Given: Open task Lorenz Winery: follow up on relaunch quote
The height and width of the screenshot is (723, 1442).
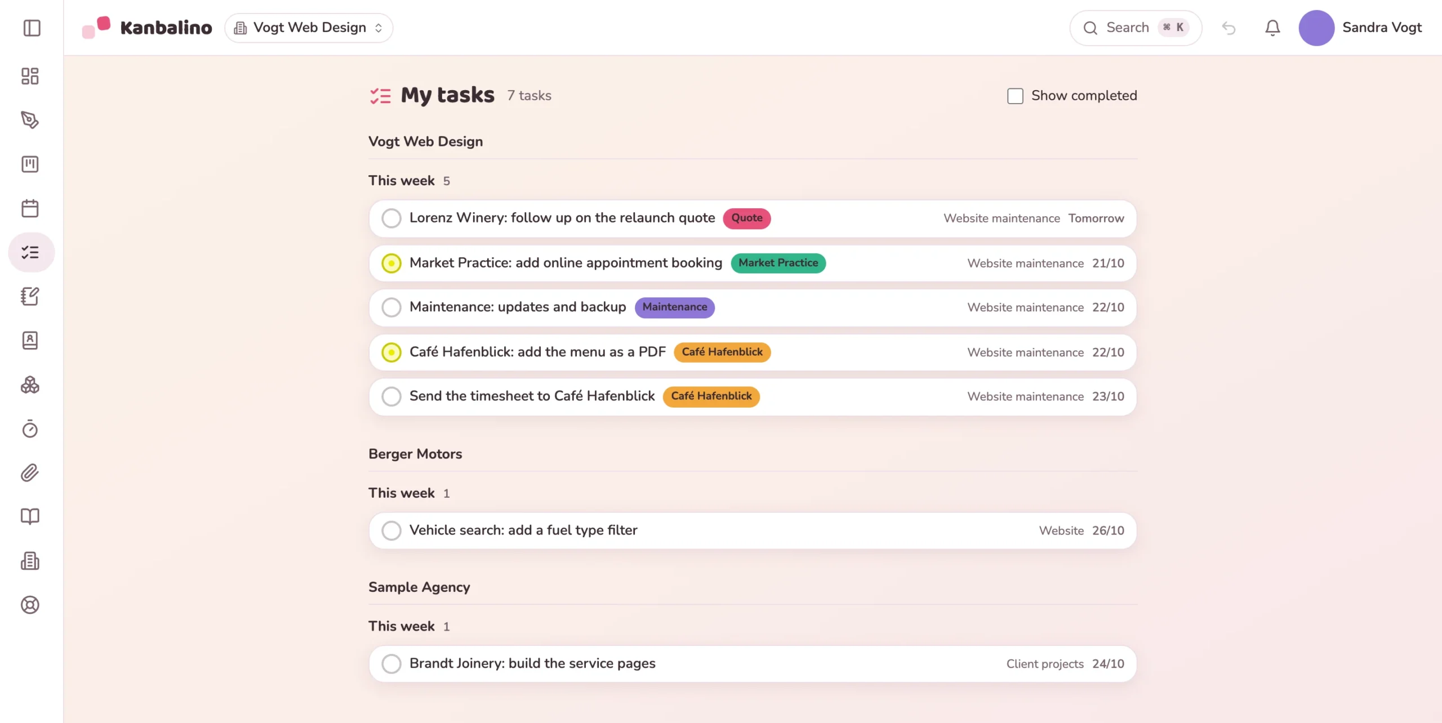Looking at the screenshot, I should (x=753, y=218).
